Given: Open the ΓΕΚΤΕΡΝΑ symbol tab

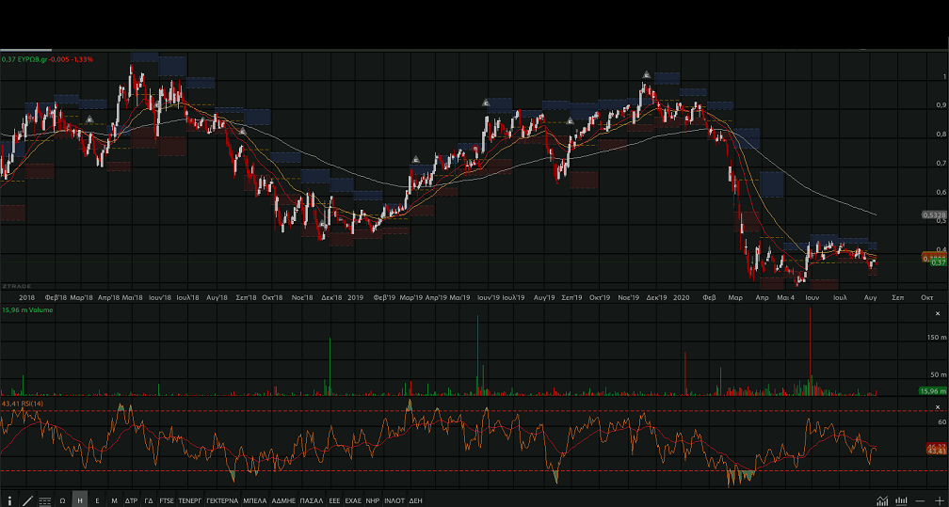Looking at the screenshot, I should tap(222, 500).
